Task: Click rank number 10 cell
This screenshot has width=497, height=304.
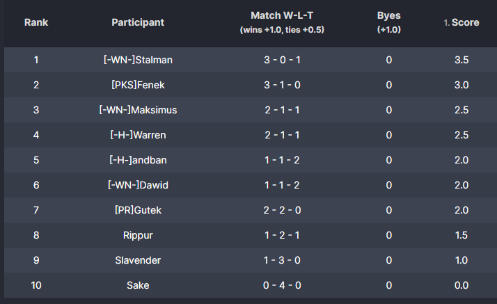Action: coord(36,285)
